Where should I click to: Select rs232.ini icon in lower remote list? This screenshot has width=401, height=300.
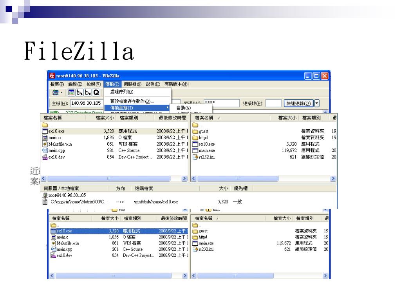(x=195, y=250)
